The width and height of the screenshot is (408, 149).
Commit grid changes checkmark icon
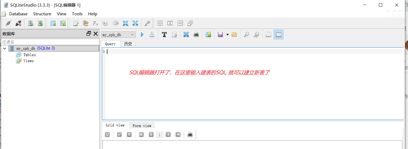(x=119, y=134)
